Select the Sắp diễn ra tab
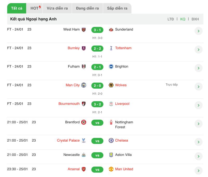The image size is (208, 177). point(117,8)
